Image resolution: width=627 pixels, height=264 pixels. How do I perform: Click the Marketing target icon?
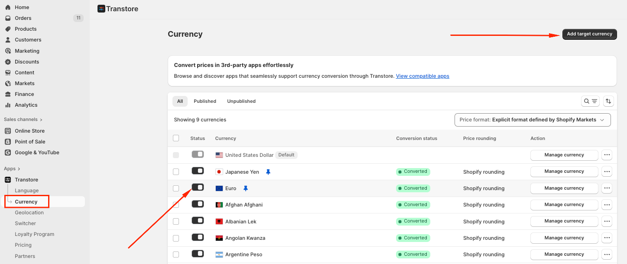tap(8, 51)
